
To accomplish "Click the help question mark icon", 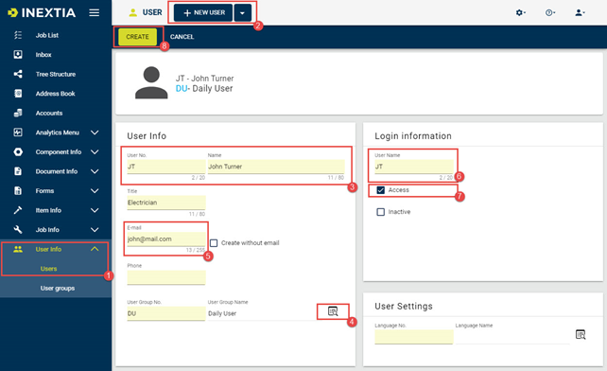I will pos(549,13).
